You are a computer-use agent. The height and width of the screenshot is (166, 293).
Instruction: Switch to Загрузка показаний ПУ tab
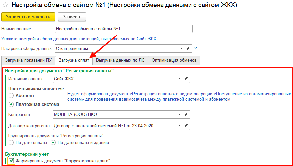pos(28,60)
